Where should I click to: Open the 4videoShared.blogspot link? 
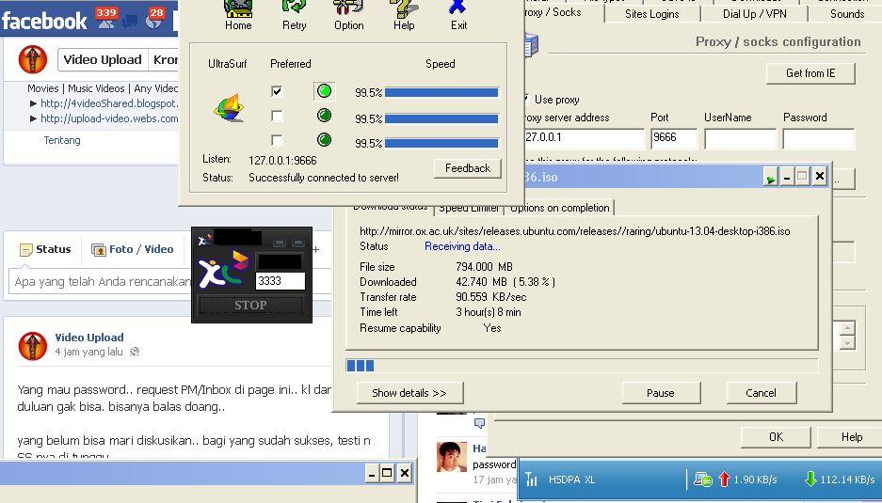(x=109, y=103)
